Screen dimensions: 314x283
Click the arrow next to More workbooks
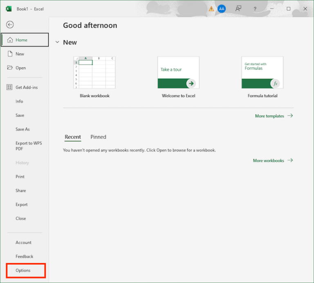[290, 160]
